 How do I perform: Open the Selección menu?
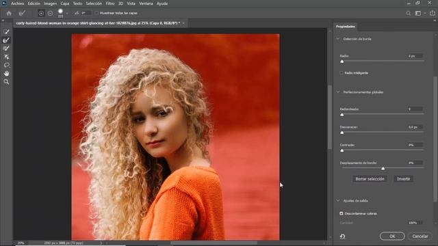[94, 3]
